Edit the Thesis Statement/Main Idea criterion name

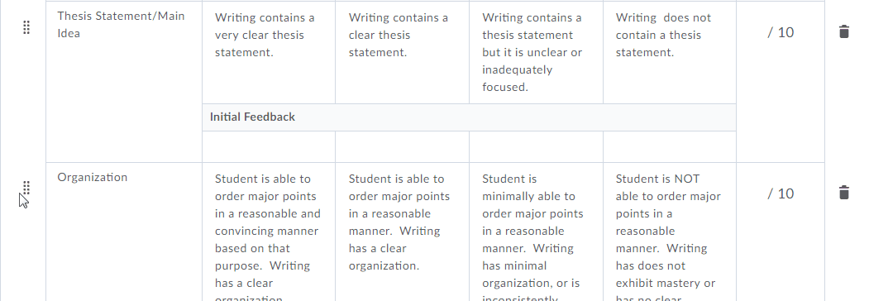pyautogui.click(x=121, y=24)
